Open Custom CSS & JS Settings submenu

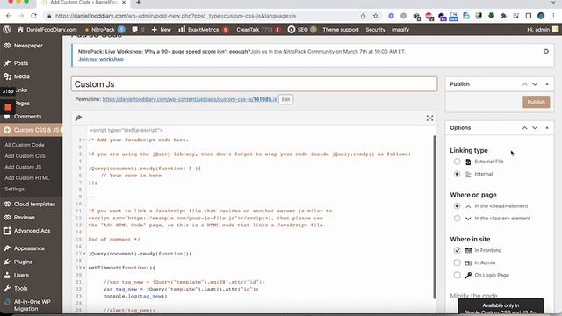point(15,189)
